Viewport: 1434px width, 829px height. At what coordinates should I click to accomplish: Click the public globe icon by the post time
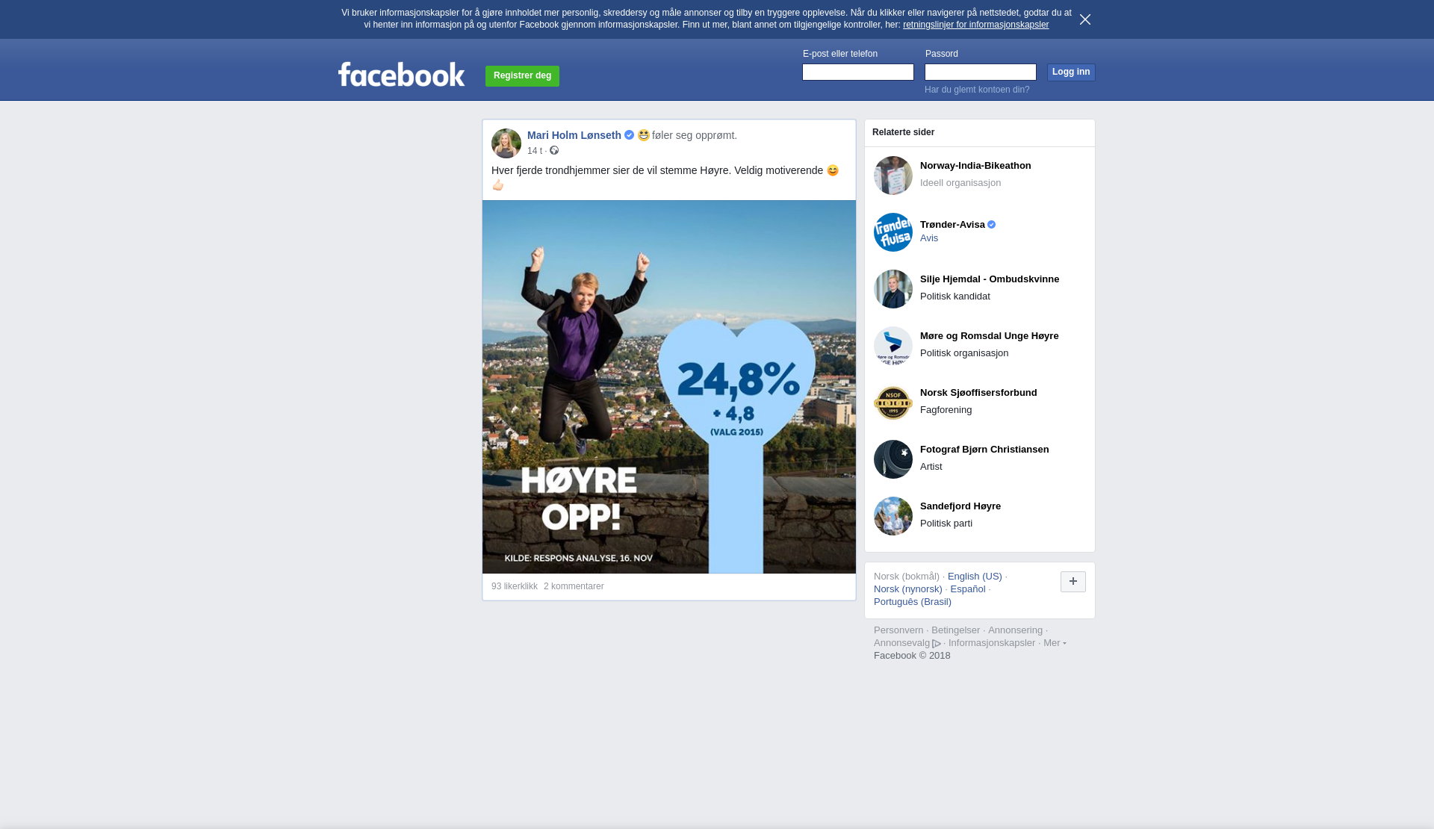click(x=554, y=151)
